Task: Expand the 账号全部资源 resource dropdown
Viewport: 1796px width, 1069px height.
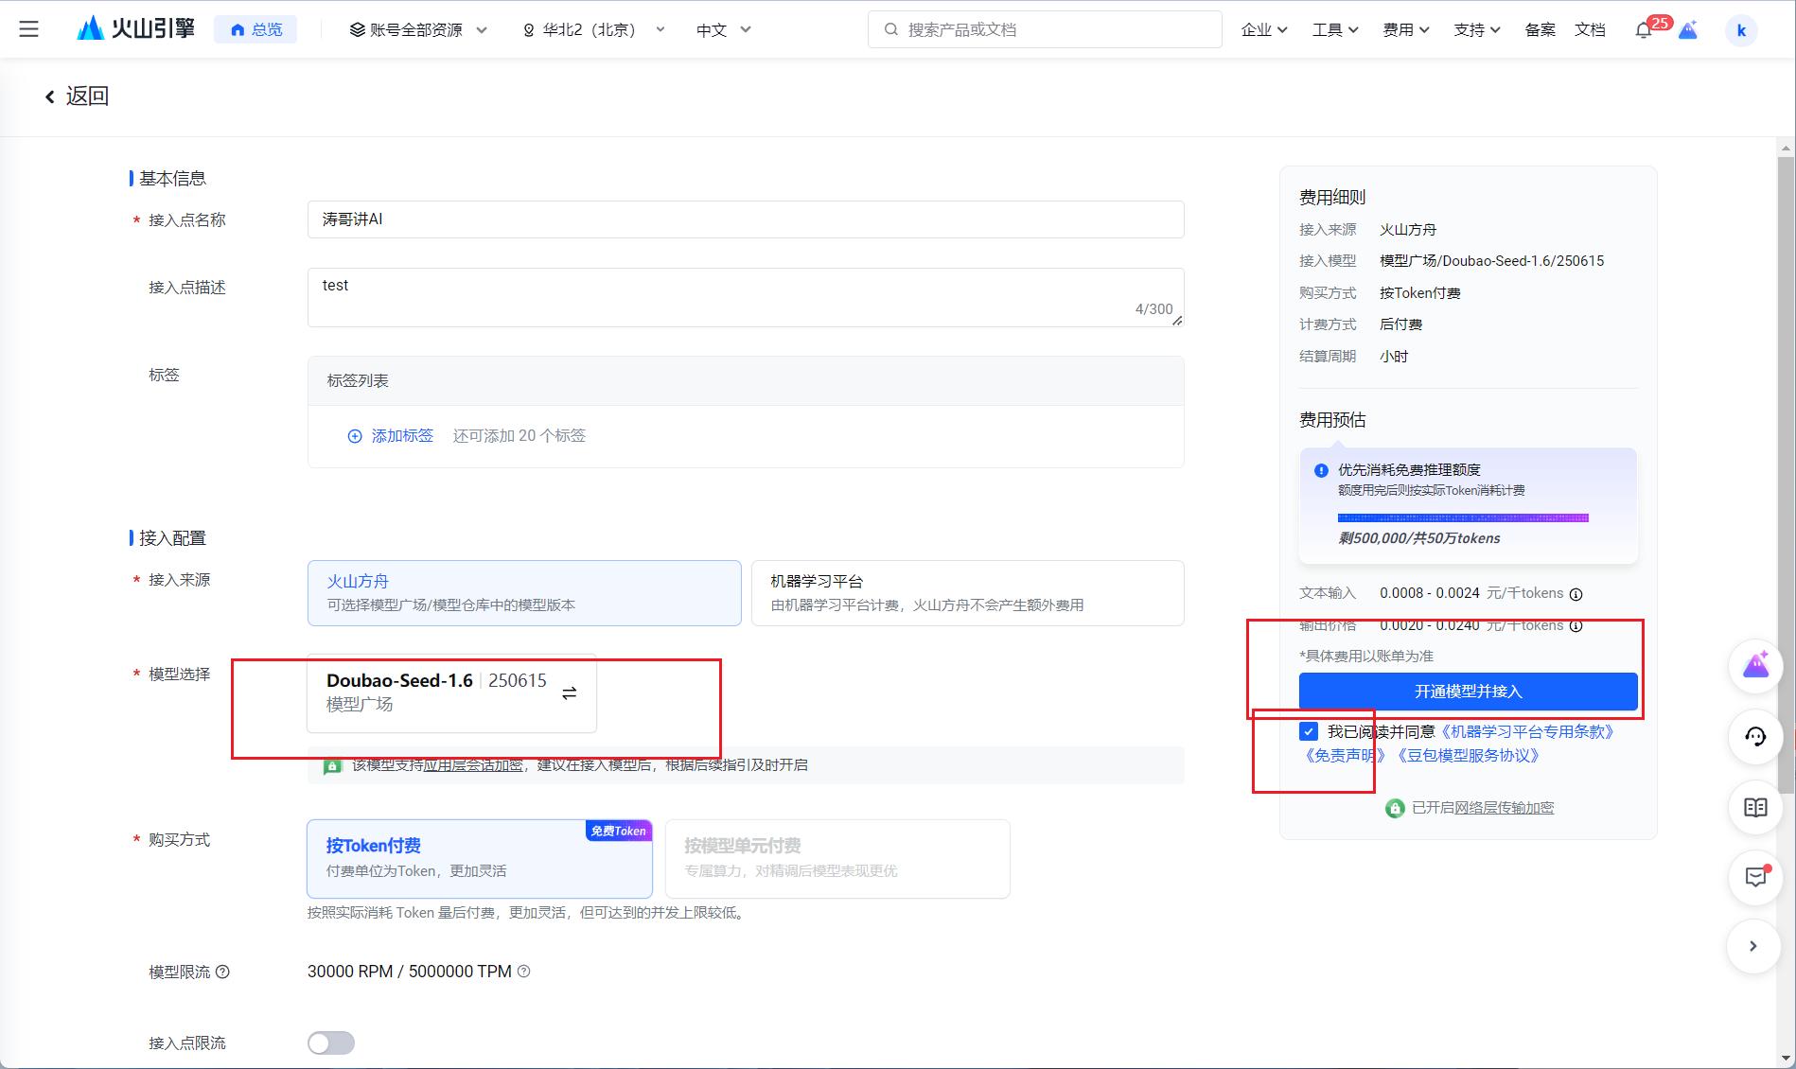Action: click(x=416, y=29)
